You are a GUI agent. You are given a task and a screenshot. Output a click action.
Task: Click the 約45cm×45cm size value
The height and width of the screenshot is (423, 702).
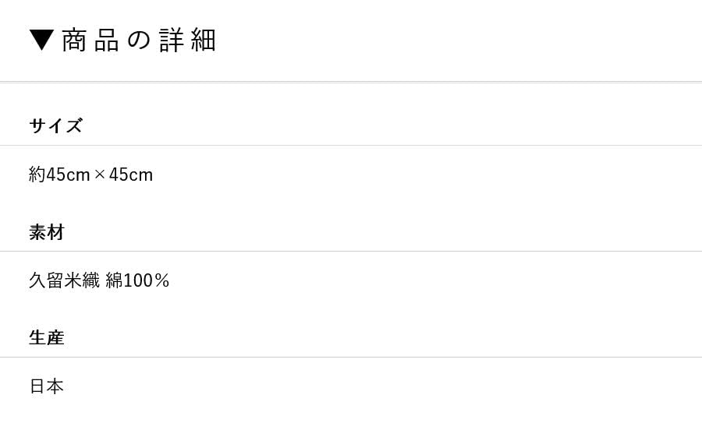click(90, 174)
